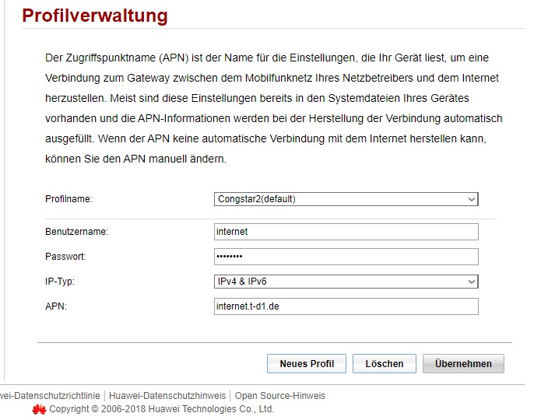Click the Profilname label
Screen dimensions: 541x420
coord(69,199)
